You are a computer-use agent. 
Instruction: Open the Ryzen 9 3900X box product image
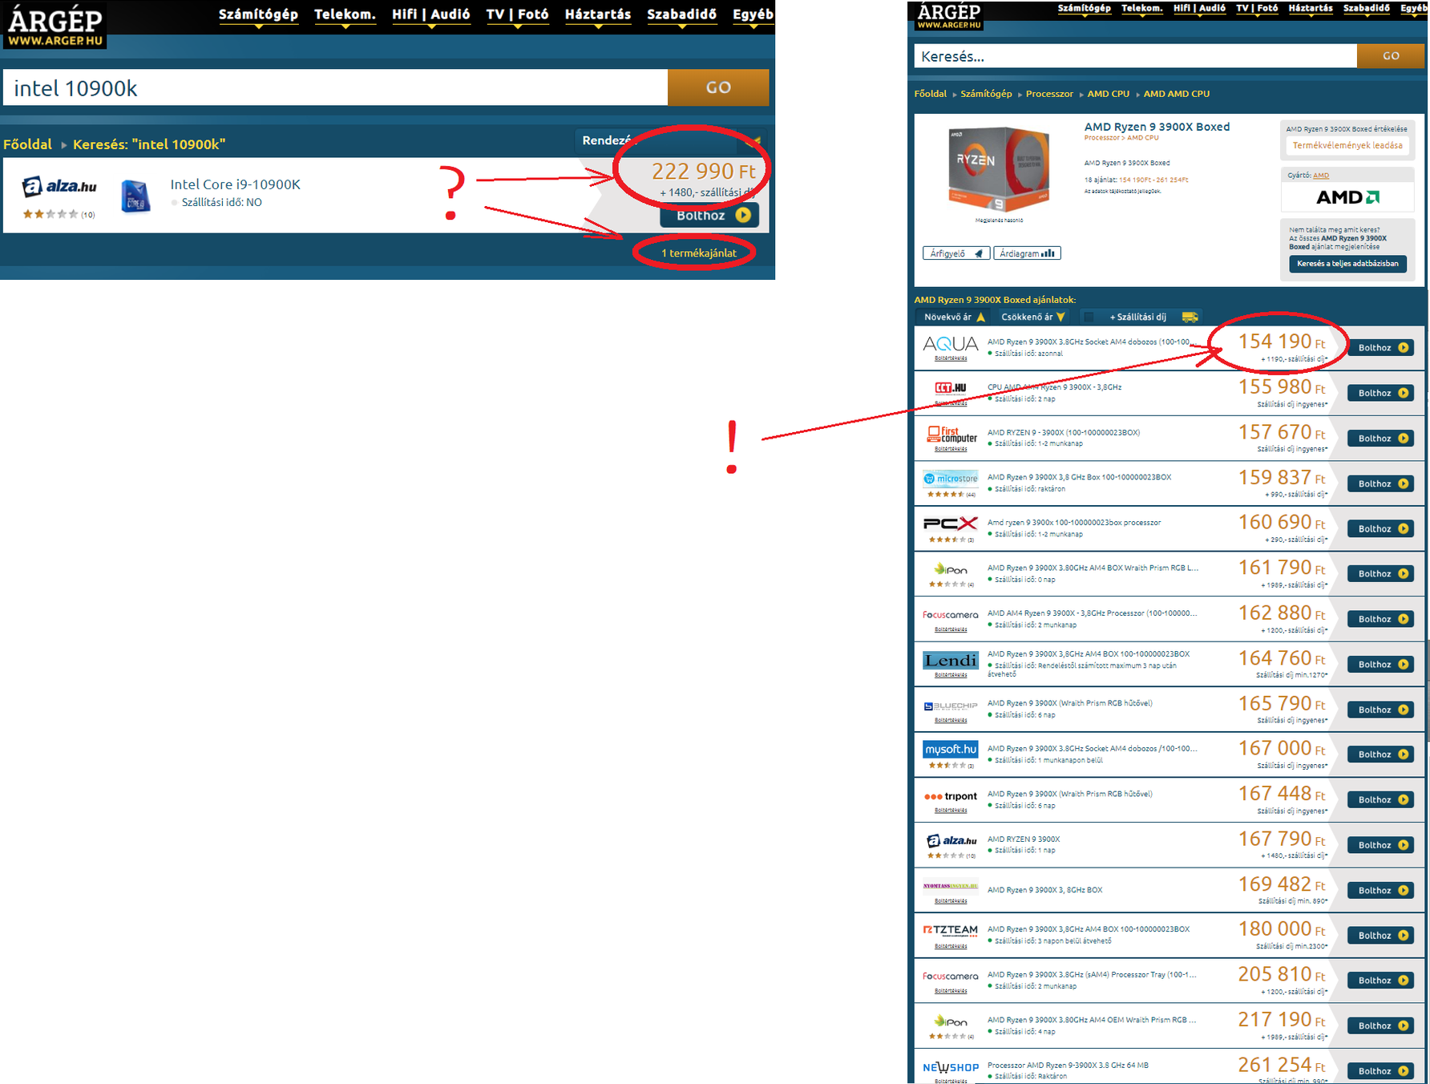click(x=999, y=170)
